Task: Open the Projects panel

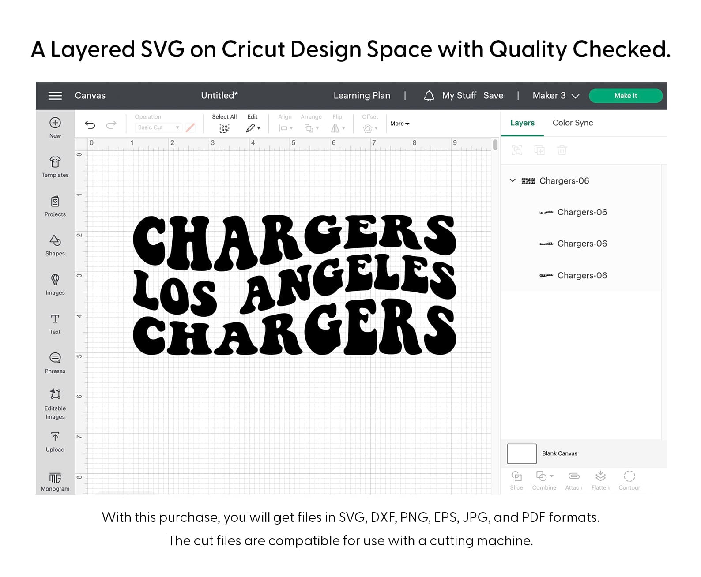Action: coord(55,206)
